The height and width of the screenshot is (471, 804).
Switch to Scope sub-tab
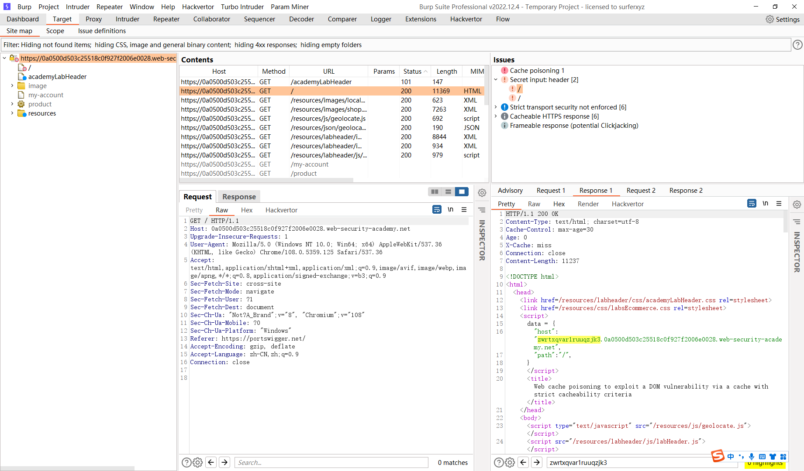tap(55, 31)
